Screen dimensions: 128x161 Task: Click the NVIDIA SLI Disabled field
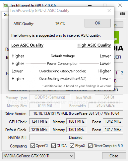[x=76, y=138]
